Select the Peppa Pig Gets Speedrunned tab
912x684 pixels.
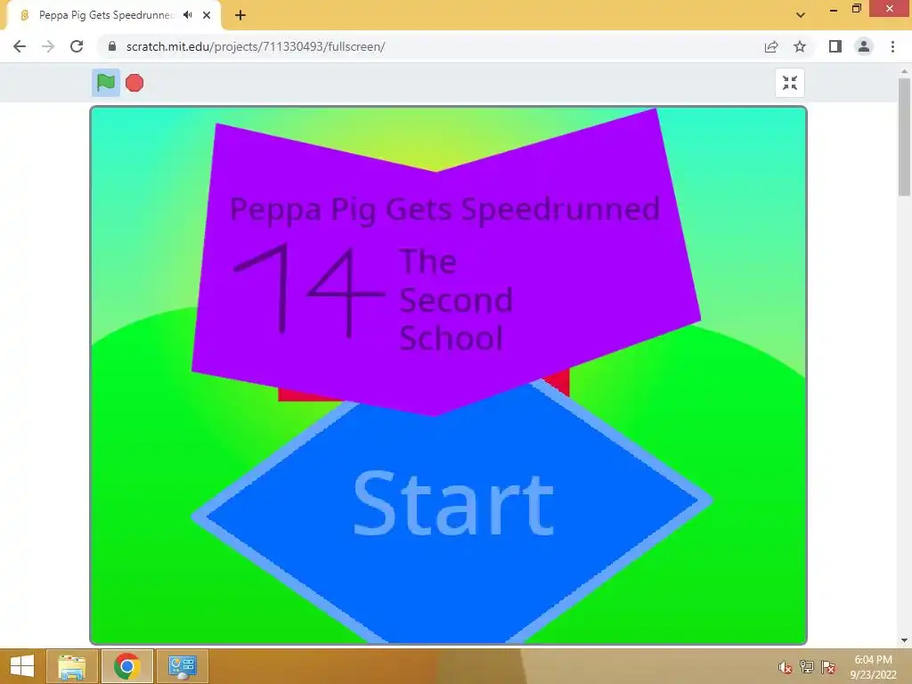pos(105,15)
